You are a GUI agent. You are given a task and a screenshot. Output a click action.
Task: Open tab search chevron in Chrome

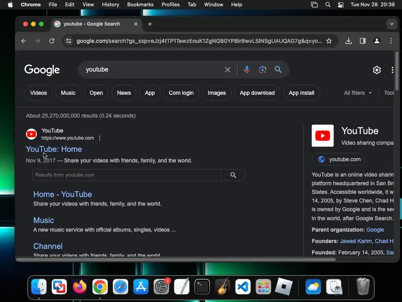[391, 24]
